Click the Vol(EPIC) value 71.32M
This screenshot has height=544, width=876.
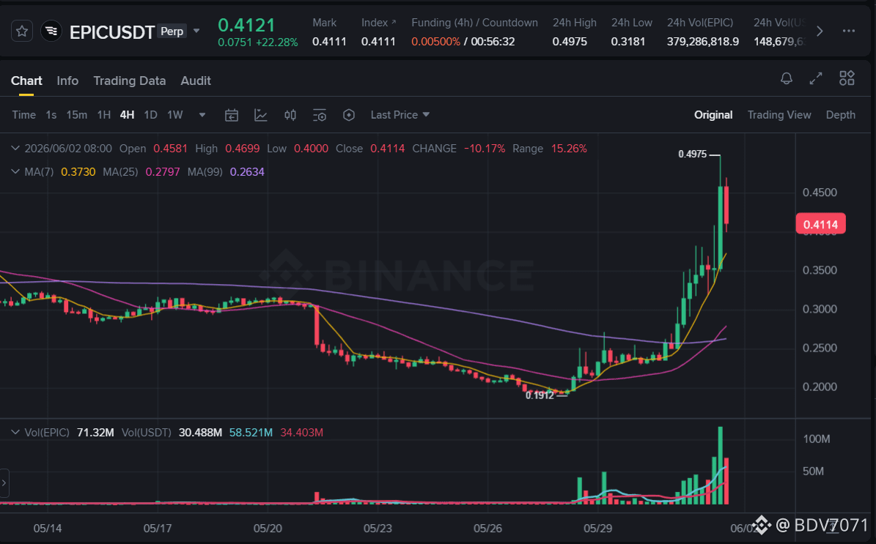tap(95, 433)
